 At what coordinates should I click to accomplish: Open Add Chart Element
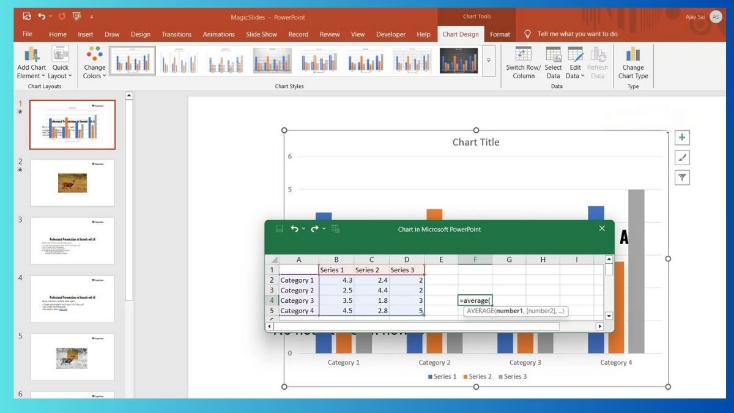pyautogui.click(x=31, y=61)
